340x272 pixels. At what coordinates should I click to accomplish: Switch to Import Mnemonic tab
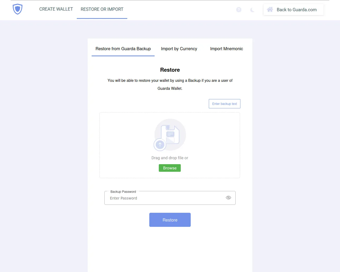coord(227,49)
